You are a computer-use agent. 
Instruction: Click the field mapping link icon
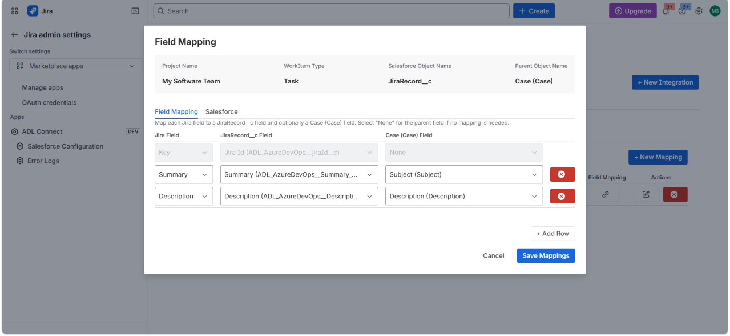[x=606, y=194]
